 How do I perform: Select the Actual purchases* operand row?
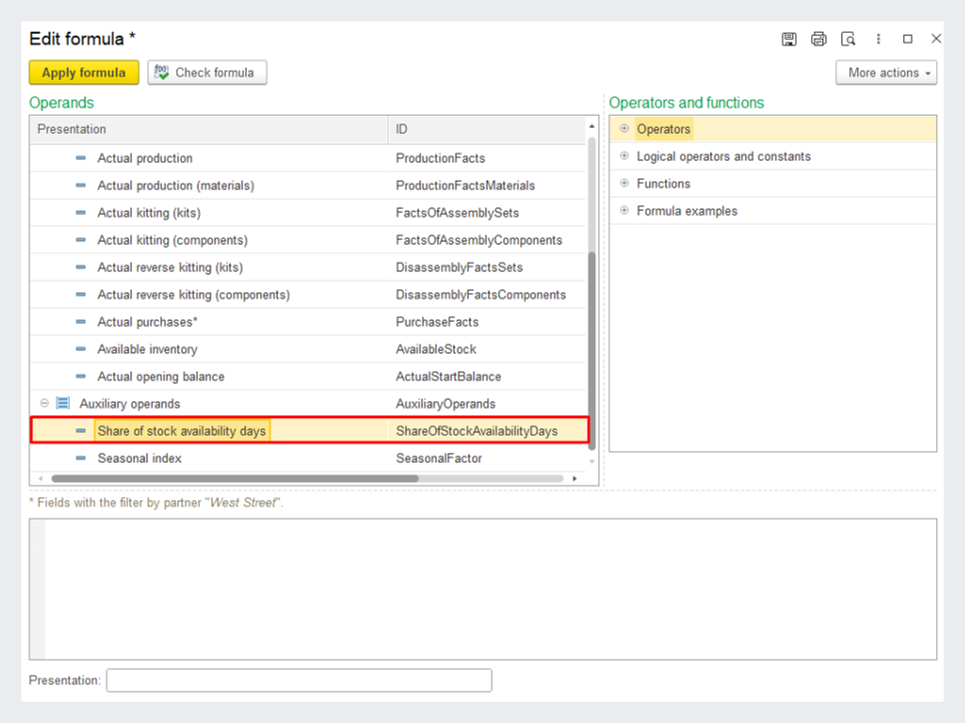click(148, 322)
